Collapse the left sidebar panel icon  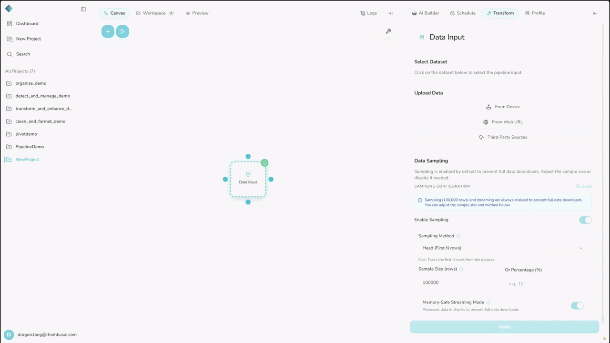83,9
